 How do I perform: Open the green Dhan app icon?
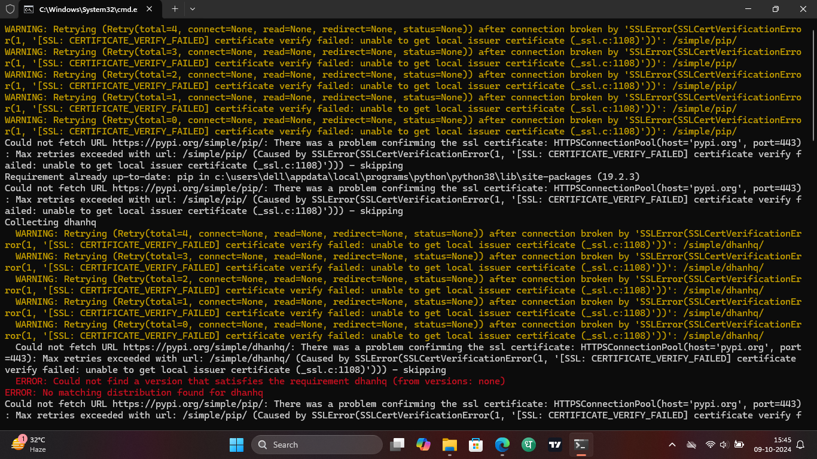528,445
